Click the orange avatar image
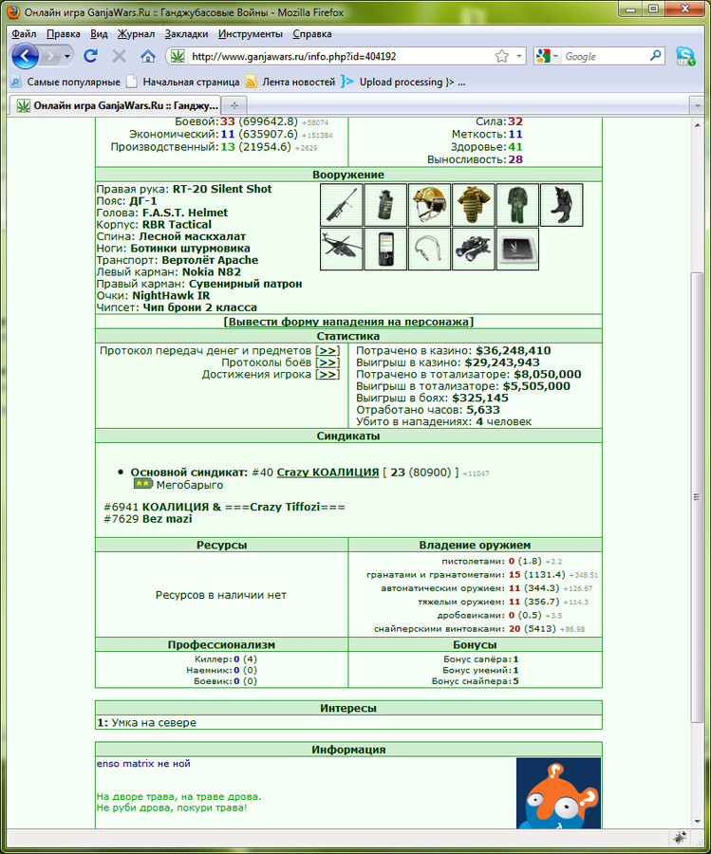The width and height of the screenshot is (711, 854). point(558,793)
